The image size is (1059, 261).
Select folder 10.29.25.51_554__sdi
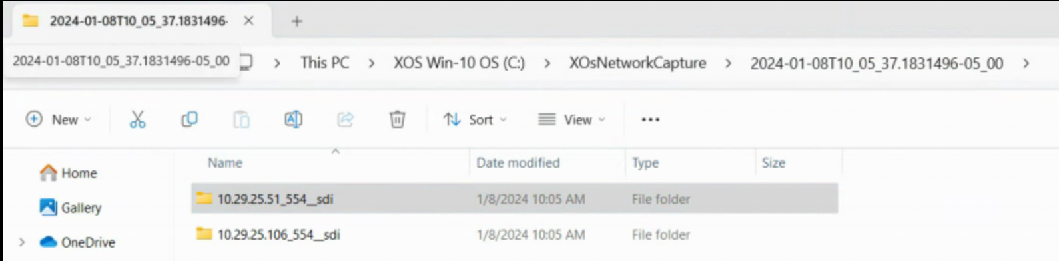pyautogui.click(x=514, y=199)
